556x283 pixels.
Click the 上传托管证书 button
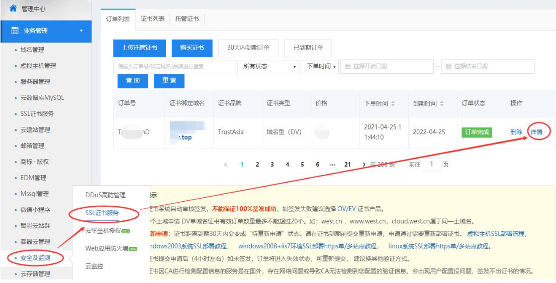[x=139, y=48]
